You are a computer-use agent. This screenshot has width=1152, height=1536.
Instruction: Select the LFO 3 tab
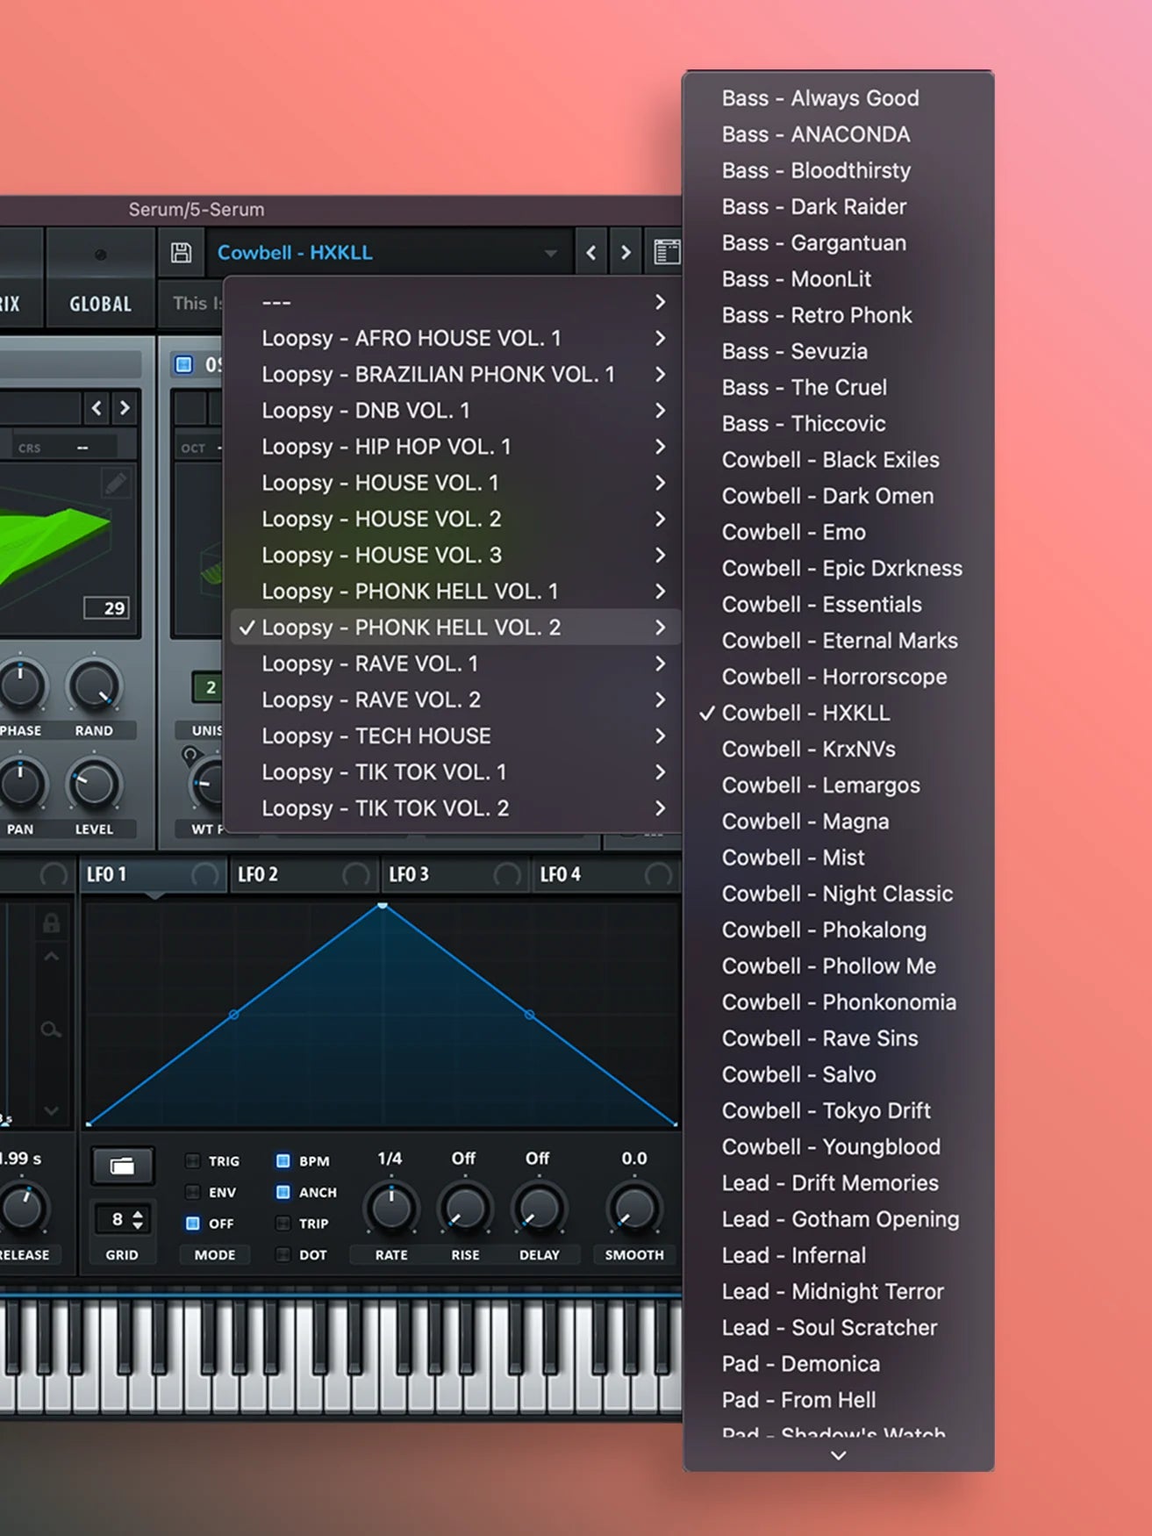[x=454, y=874]
